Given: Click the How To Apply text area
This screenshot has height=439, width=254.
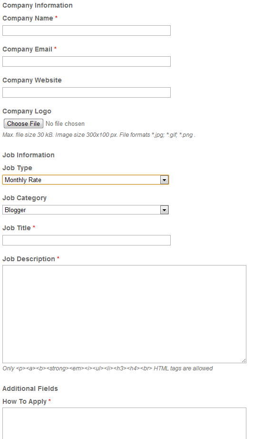Looking at the screenshot, I should (124, 423).
